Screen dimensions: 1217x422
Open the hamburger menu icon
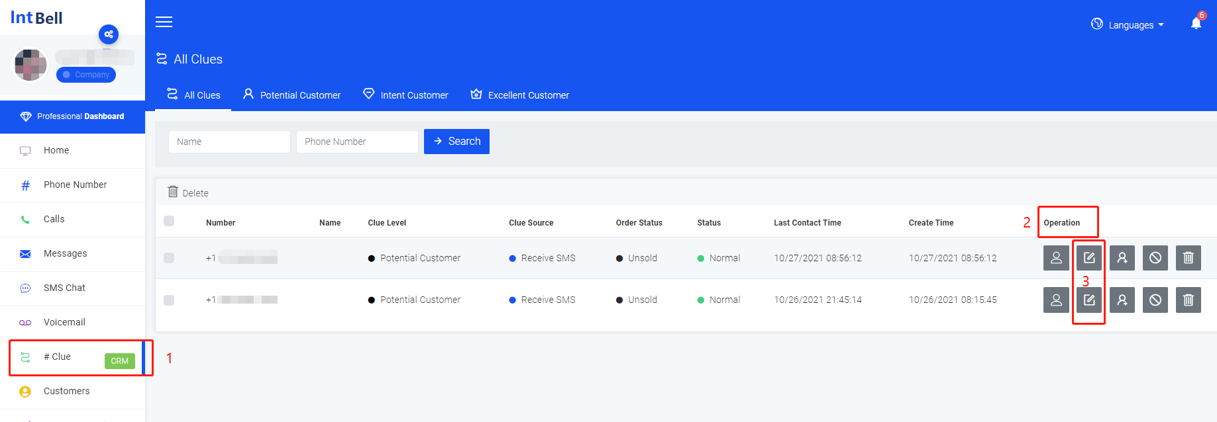[x=164, y=22]
